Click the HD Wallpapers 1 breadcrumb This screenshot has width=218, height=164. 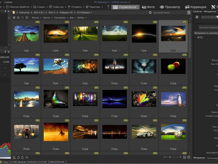click(84, 13)
